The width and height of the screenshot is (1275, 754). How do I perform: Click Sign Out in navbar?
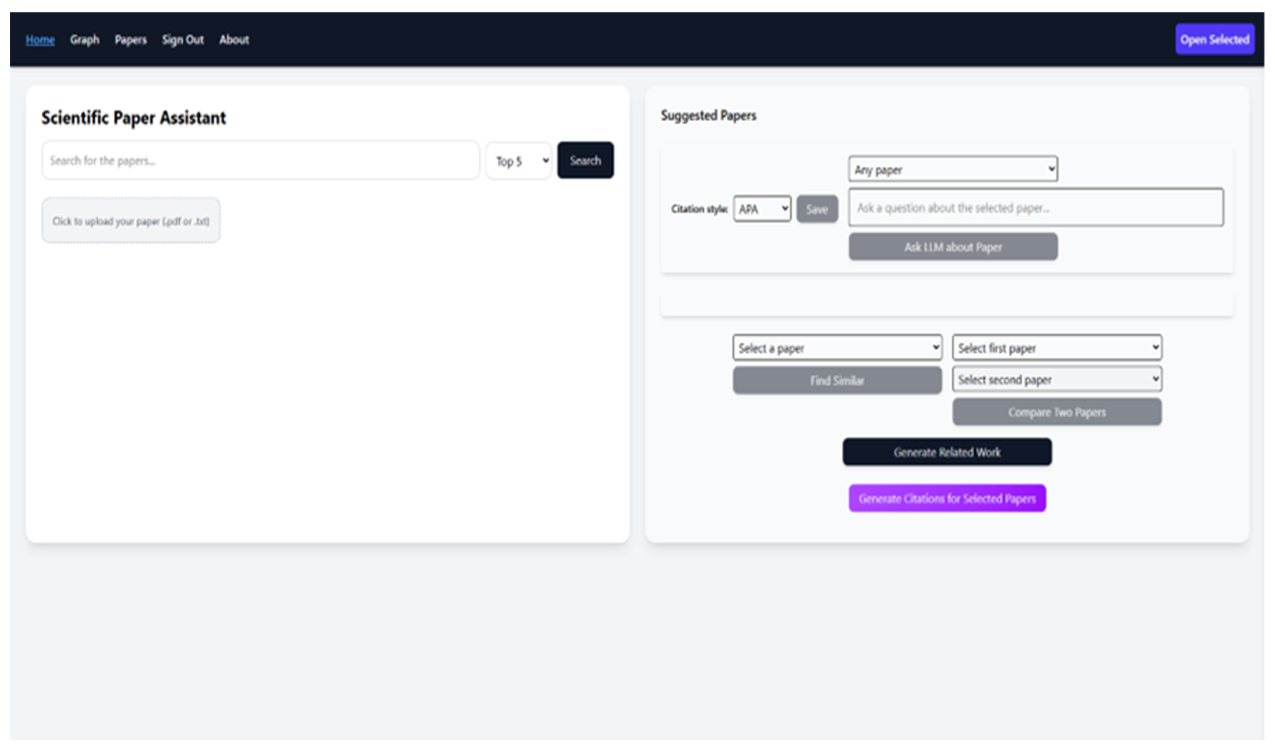182,40
